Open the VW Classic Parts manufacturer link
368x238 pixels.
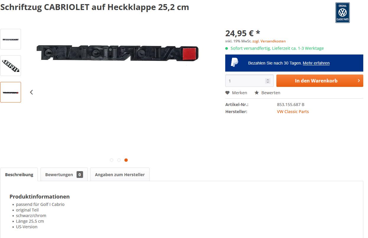point(293,112)
